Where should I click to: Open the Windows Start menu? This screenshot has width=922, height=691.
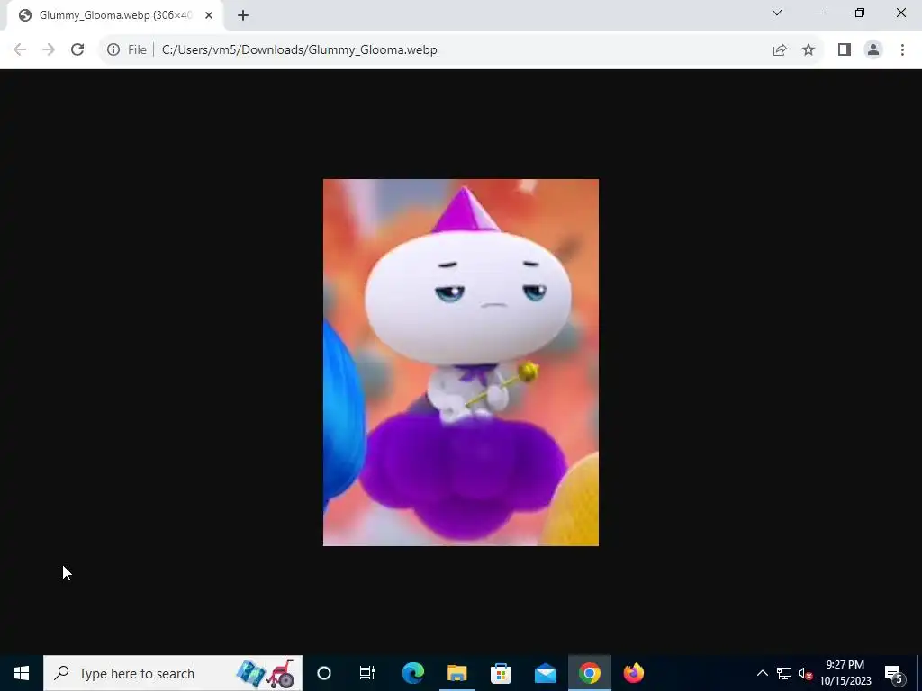pos(22,673)
